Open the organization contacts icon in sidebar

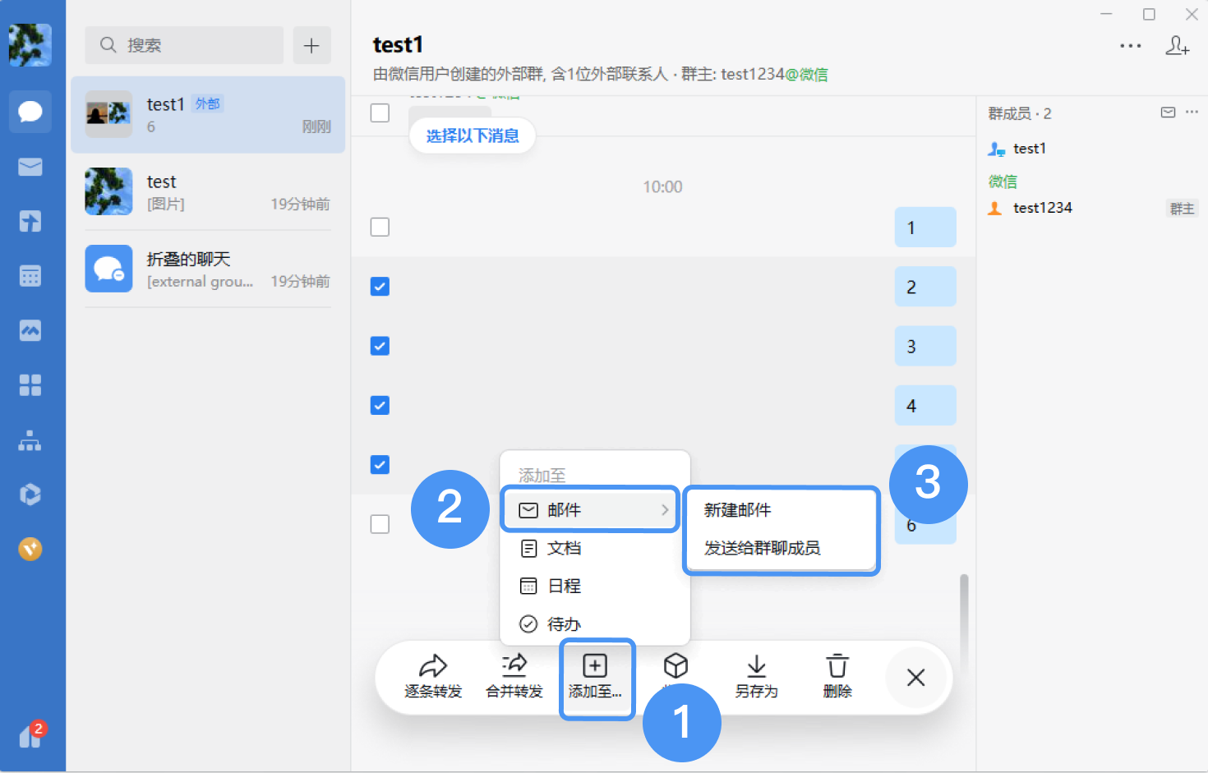30,441
